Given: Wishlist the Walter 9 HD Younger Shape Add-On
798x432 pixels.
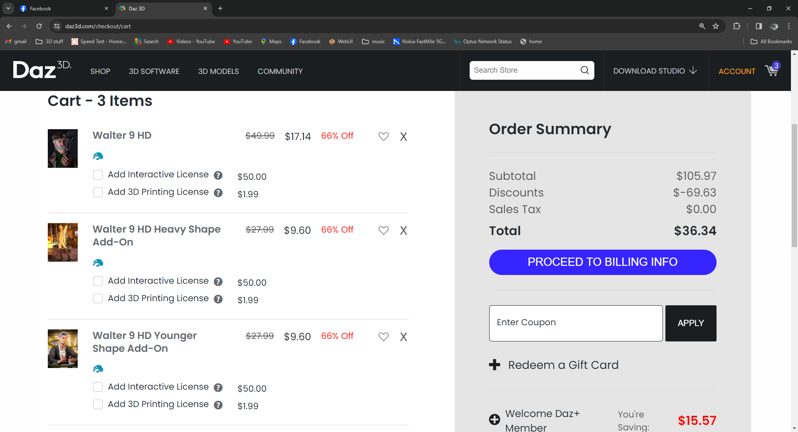Looking at the screenshot, I should (383, 336).
